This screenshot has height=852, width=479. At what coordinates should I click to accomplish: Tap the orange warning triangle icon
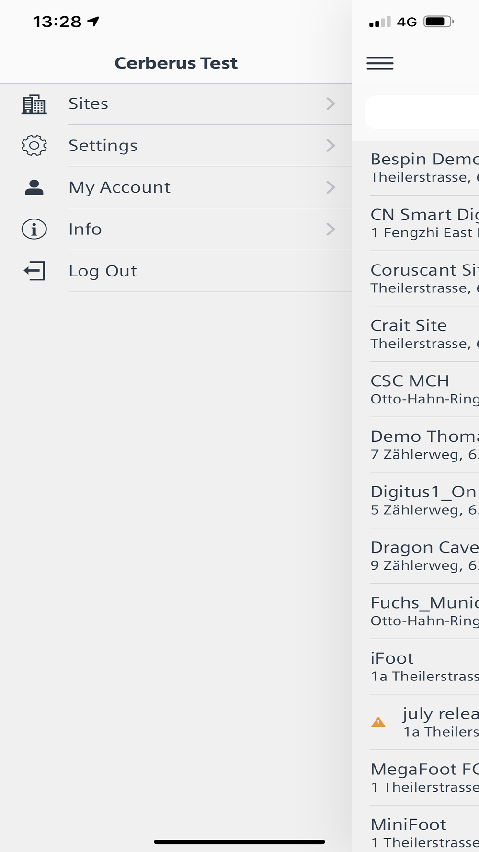(378, 722)
